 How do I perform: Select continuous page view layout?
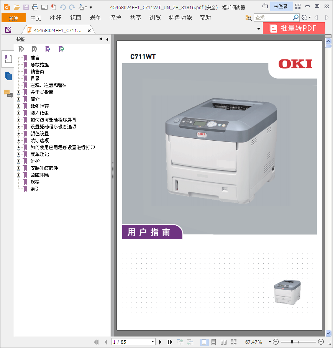214,342
